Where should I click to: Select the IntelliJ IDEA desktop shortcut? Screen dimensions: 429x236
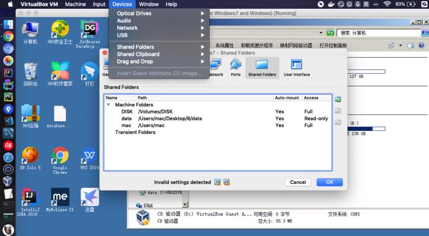pos(29,202)
